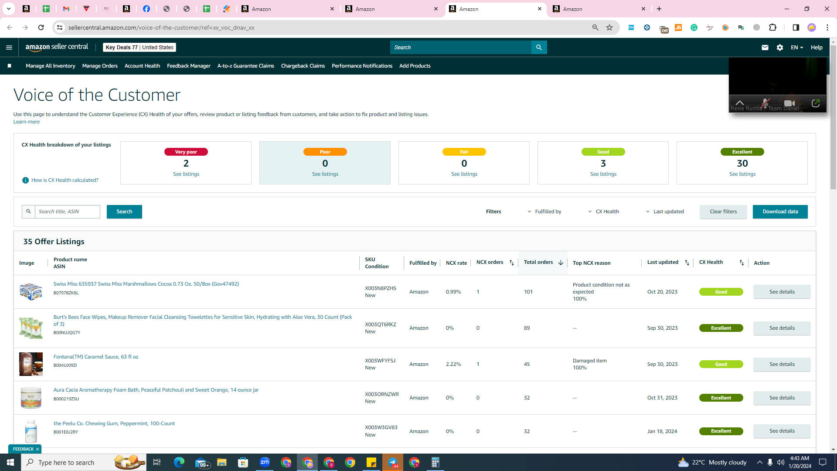837x471 pixels.
Task: Open Add Products menu item
Action: [x=415, y=66]
